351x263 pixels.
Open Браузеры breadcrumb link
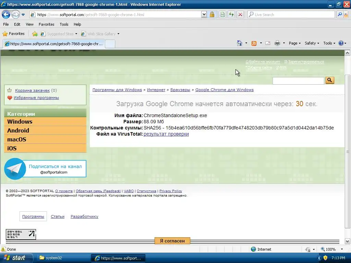180,90
